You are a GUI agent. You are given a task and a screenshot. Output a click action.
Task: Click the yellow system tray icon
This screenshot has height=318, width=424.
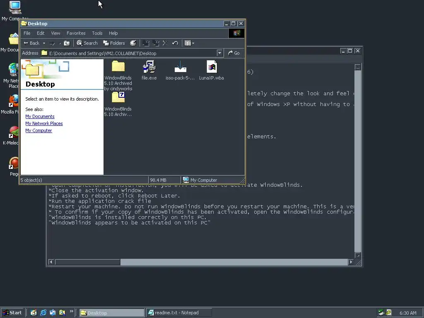coord(389,313)
